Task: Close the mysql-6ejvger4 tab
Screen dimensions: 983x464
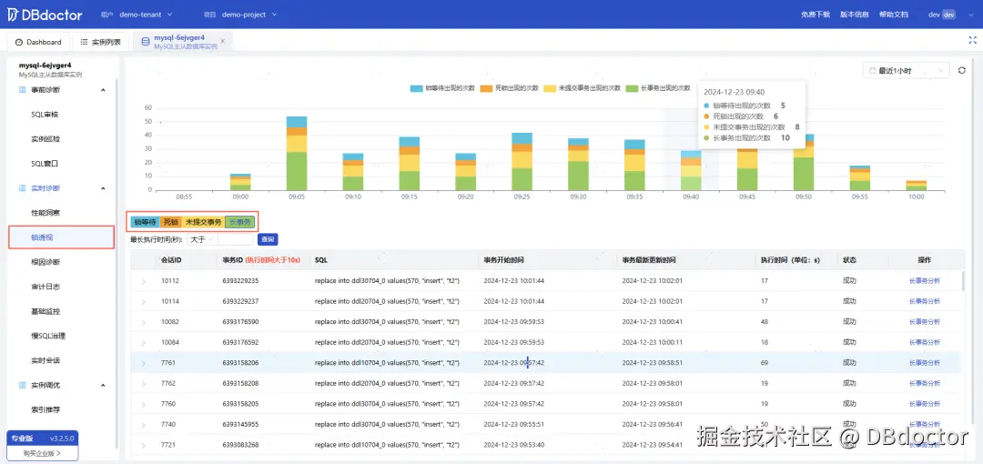Action: pos(223,41)
